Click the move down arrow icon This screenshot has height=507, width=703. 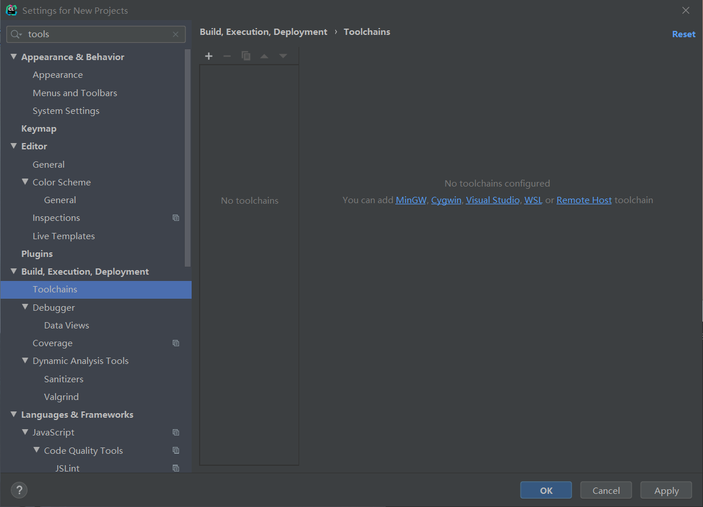point(283,56)
